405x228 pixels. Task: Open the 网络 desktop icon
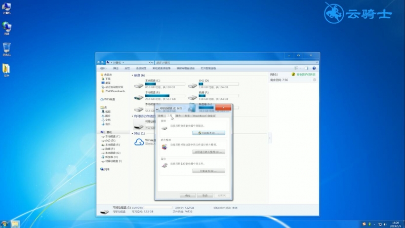pyautogui.click(x=7, y=28)
